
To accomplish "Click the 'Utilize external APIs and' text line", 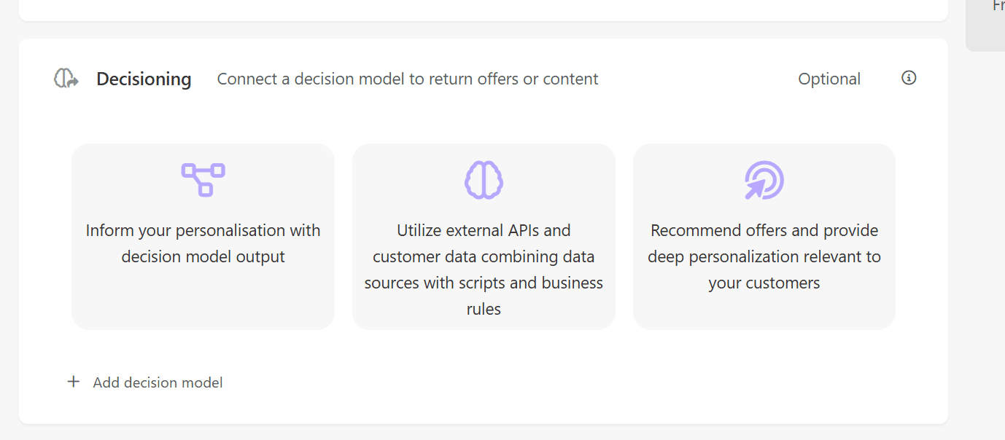I will click(x=484, y=230).
